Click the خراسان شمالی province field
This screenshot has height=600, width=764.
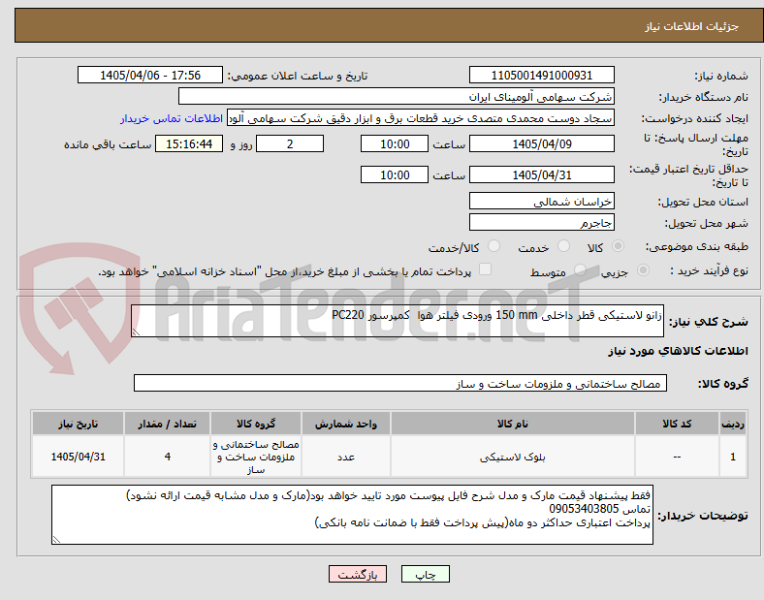542,202
